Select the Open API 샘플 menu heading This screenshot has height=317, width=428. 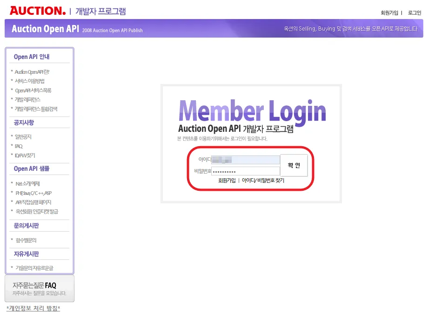32,168
